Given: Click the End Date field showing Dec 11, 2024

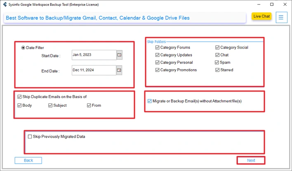Looking at the screenshot, I should (x=94, y=70).
